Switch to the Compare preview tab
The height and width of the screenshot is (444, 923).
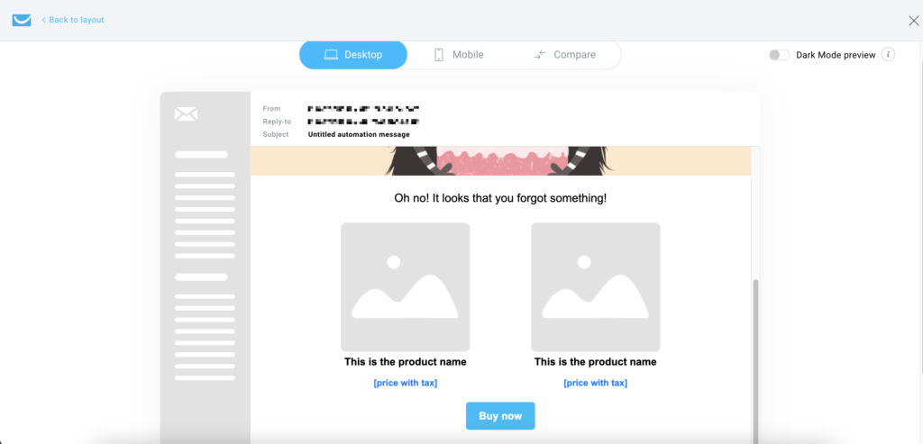coord(565,55)
